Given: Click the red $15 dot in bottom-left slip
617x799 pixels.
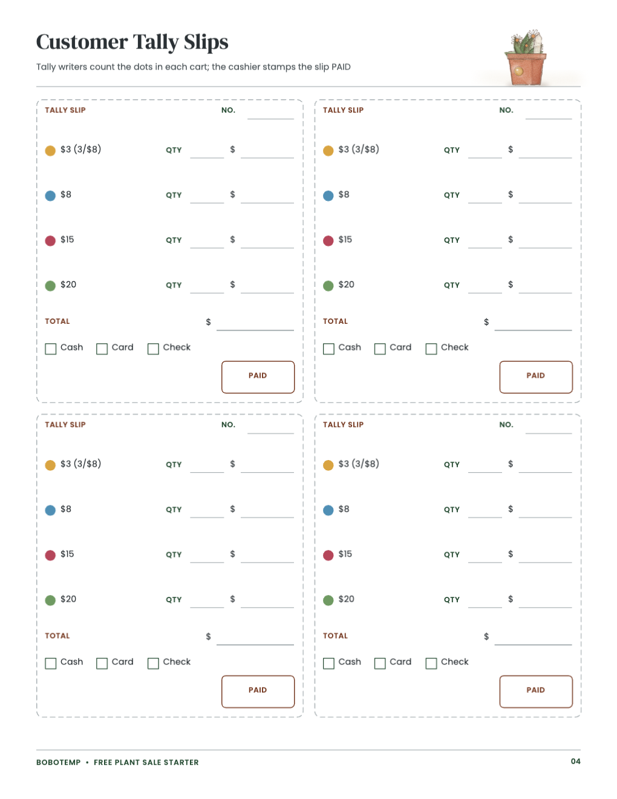Looking at the screenshot, I should pos(50,555).
